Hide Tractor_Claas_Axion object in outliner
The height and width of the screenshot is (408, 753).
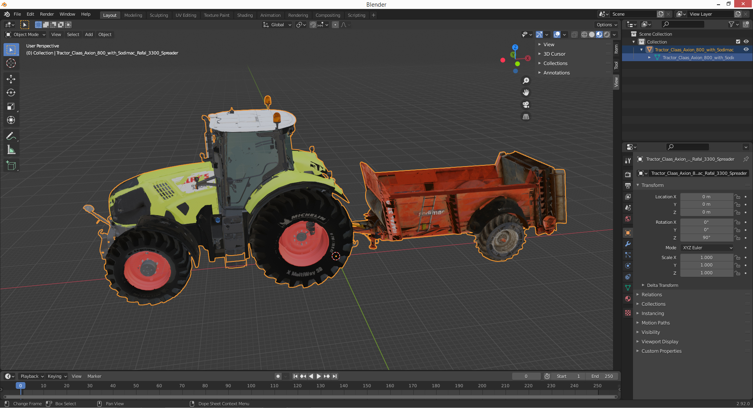746,49
